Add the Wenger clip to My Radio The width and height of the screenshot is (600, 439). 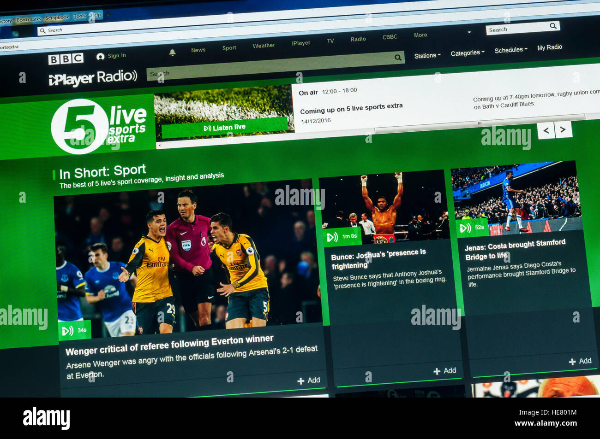point(309,380)
